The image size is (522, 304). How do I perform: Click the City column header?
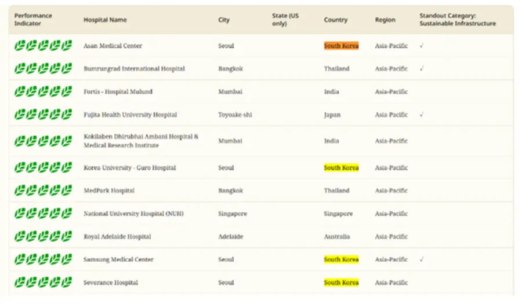[224, 20]
